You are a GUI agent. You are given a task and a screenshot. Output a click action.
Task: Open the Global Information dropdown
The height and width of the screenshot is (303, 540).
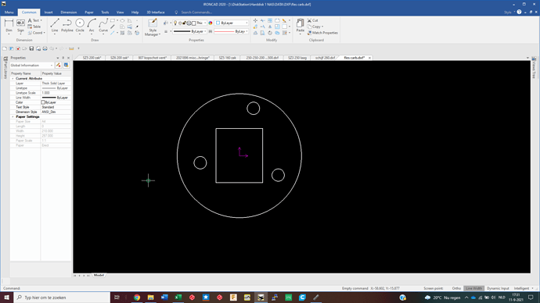point(31,66)
